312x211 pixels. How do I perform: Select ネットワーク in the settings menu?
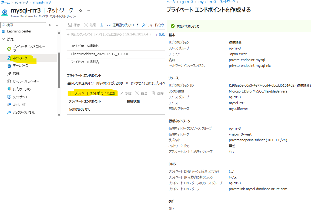pos(20,58)
